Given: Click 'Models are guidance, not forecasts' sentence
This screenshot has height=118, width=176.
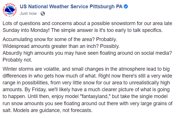Looking at the screenshot, I should (53, 110).
